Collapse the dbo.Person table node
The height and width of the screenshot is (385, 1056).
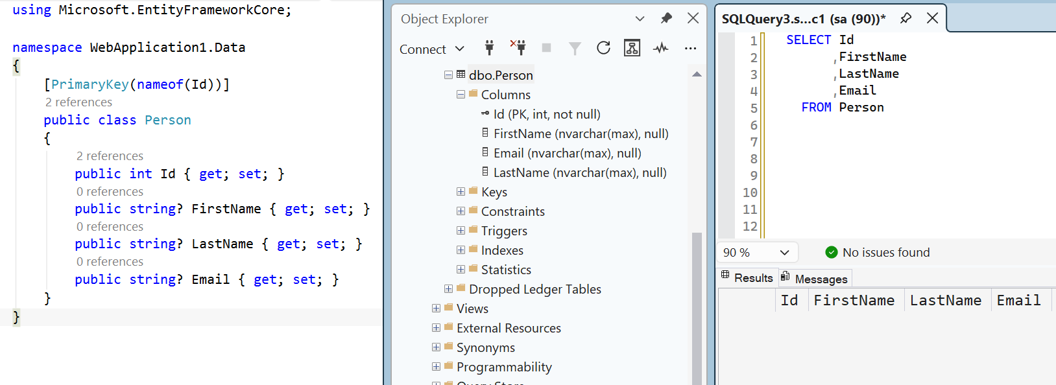[448, 75]
